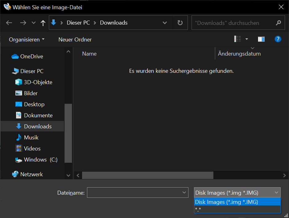Open the address bar history dropdown
289x218 pixels.
[165, 23]
